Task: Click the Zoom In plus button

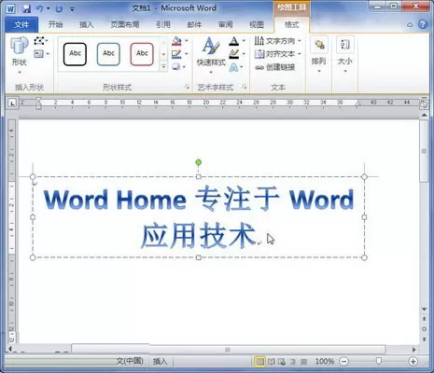Action: (413, 361)
